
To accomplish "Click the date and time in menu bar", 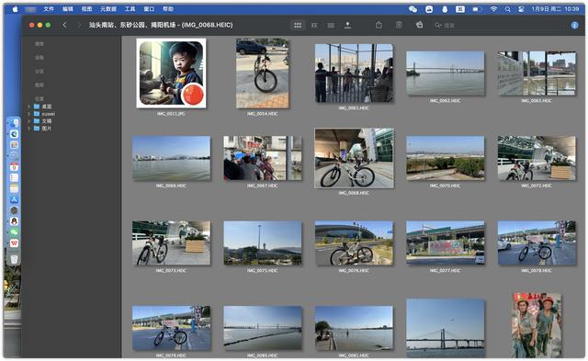I will 555,9.
